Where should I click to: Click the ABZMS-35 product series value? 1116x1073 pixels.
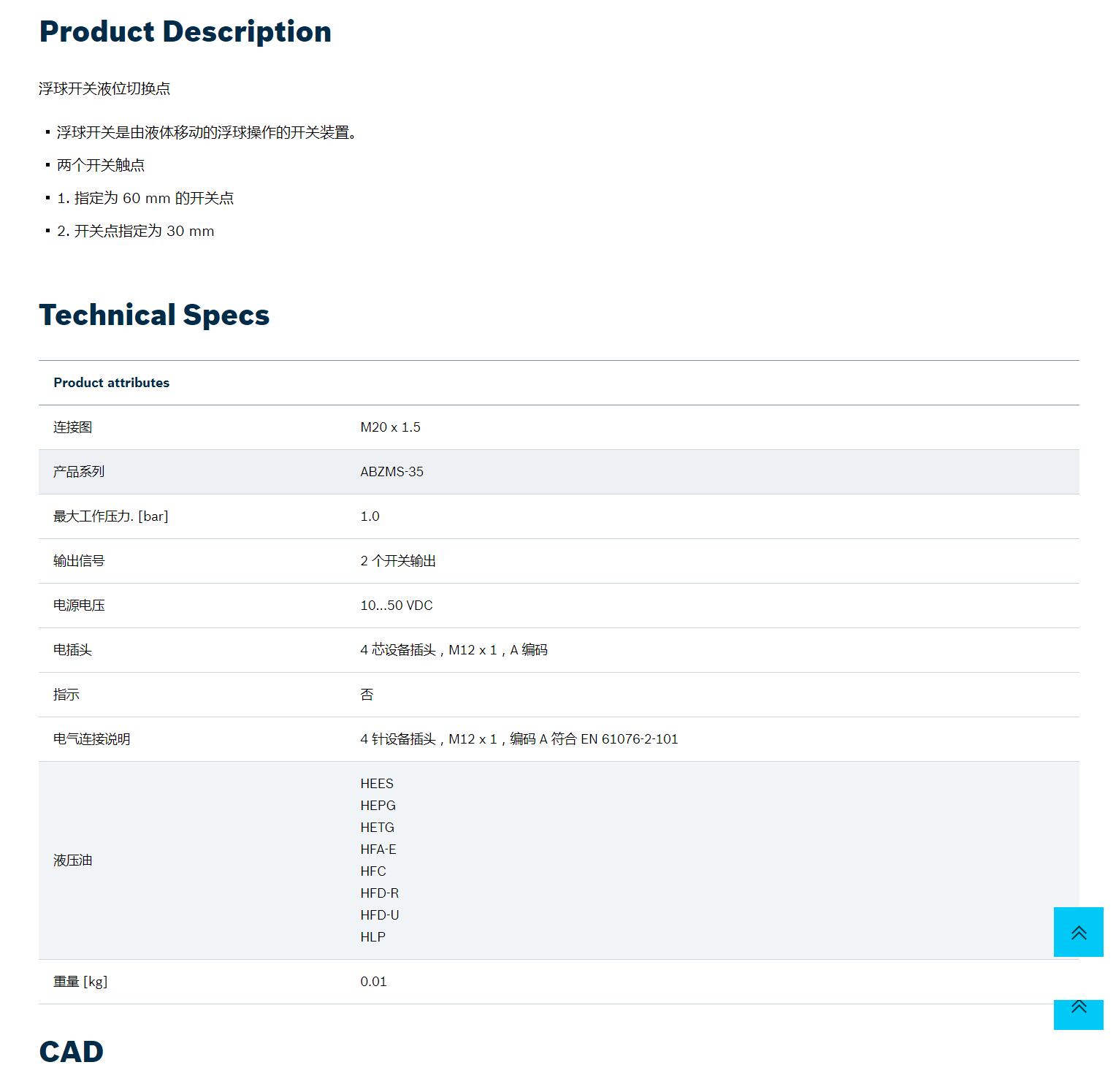pos(391,472)
